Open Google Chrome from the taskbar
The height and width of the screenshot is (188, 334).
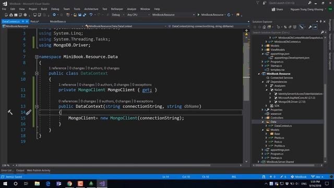pos(69,183)
